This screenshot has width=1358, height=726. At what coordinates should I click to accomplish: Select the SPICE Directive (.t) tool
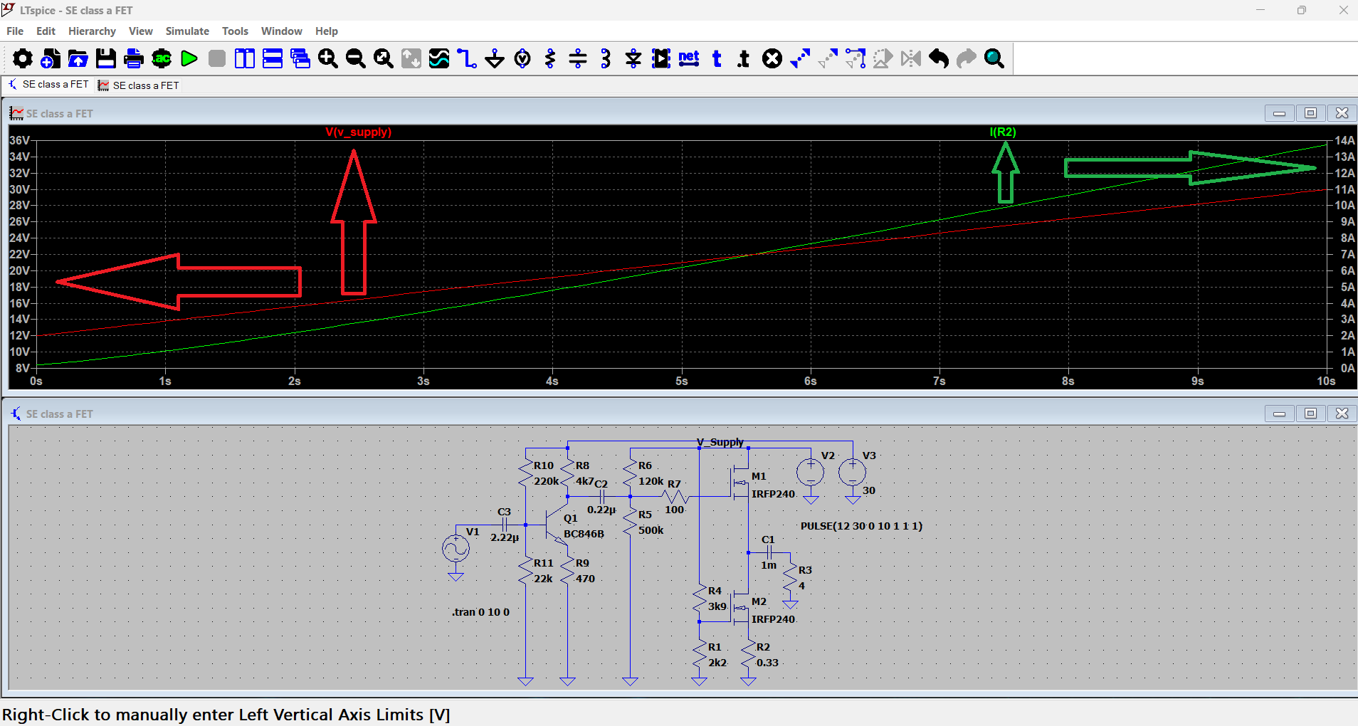click(744, 58)
